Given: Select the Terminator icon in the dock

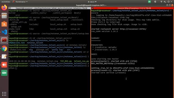Looking at the screenshot, I should click(4, 40).
